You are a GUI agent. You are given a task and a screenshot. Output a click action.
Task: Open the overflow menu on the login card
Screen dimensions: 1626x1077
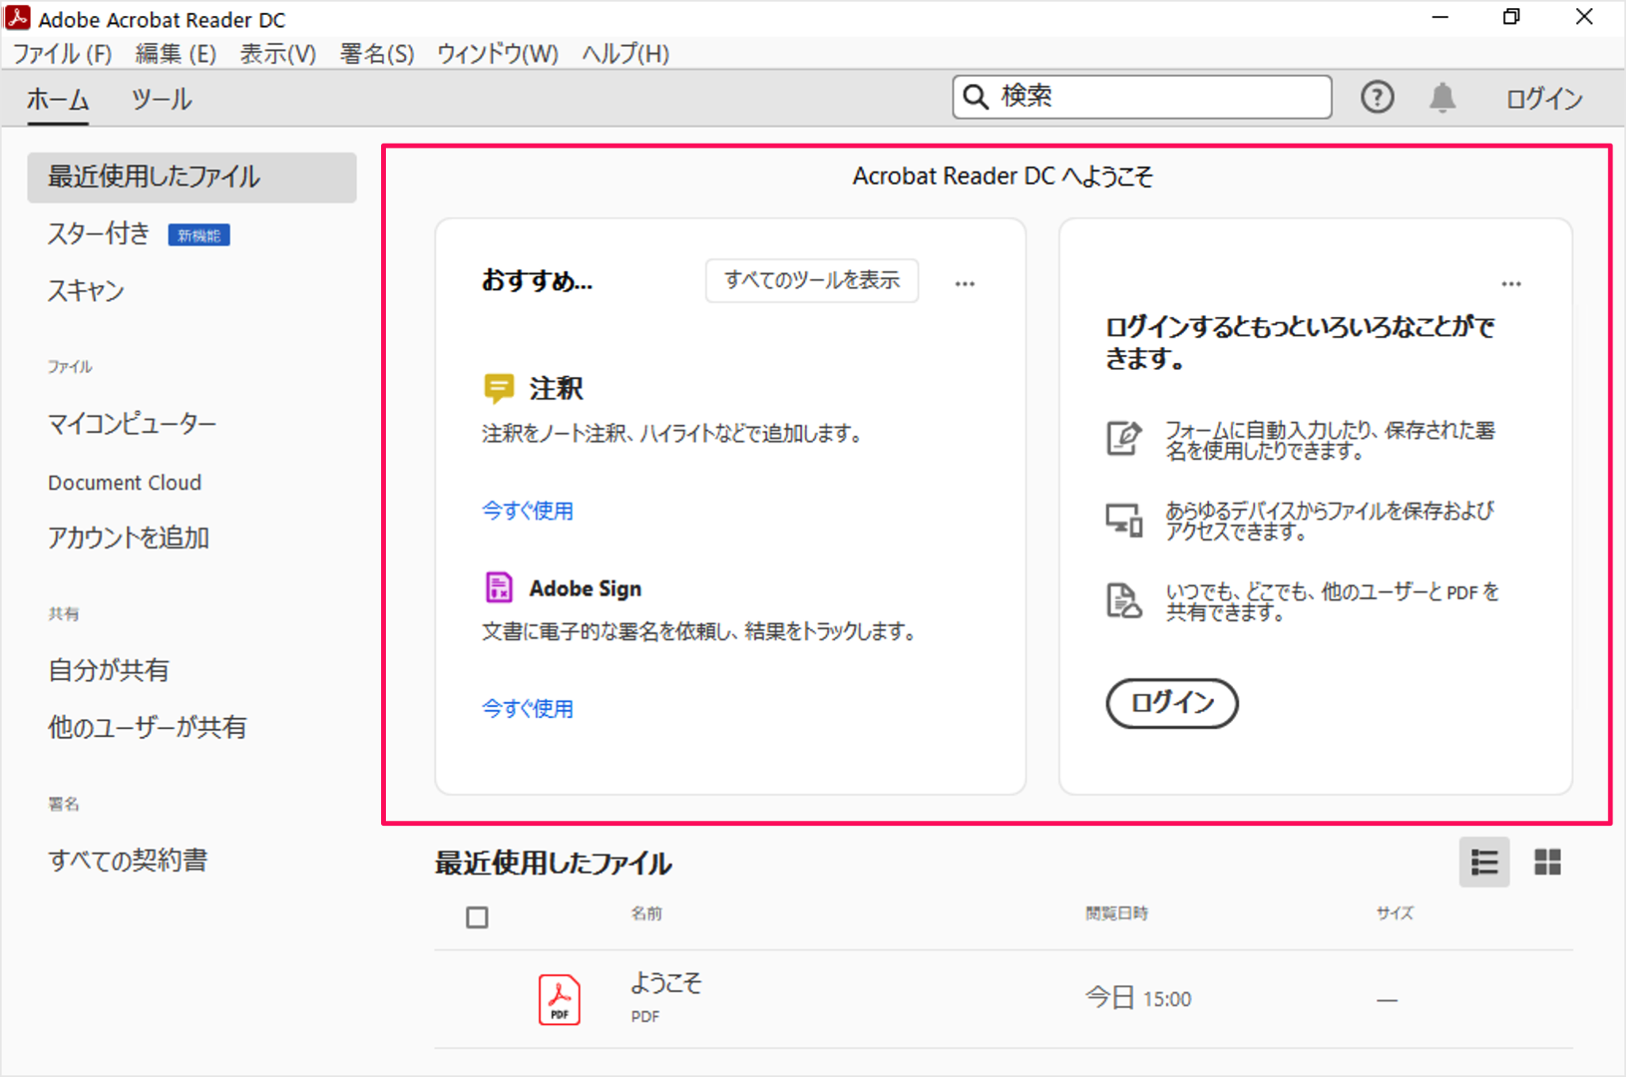(x=1512, y=283)
